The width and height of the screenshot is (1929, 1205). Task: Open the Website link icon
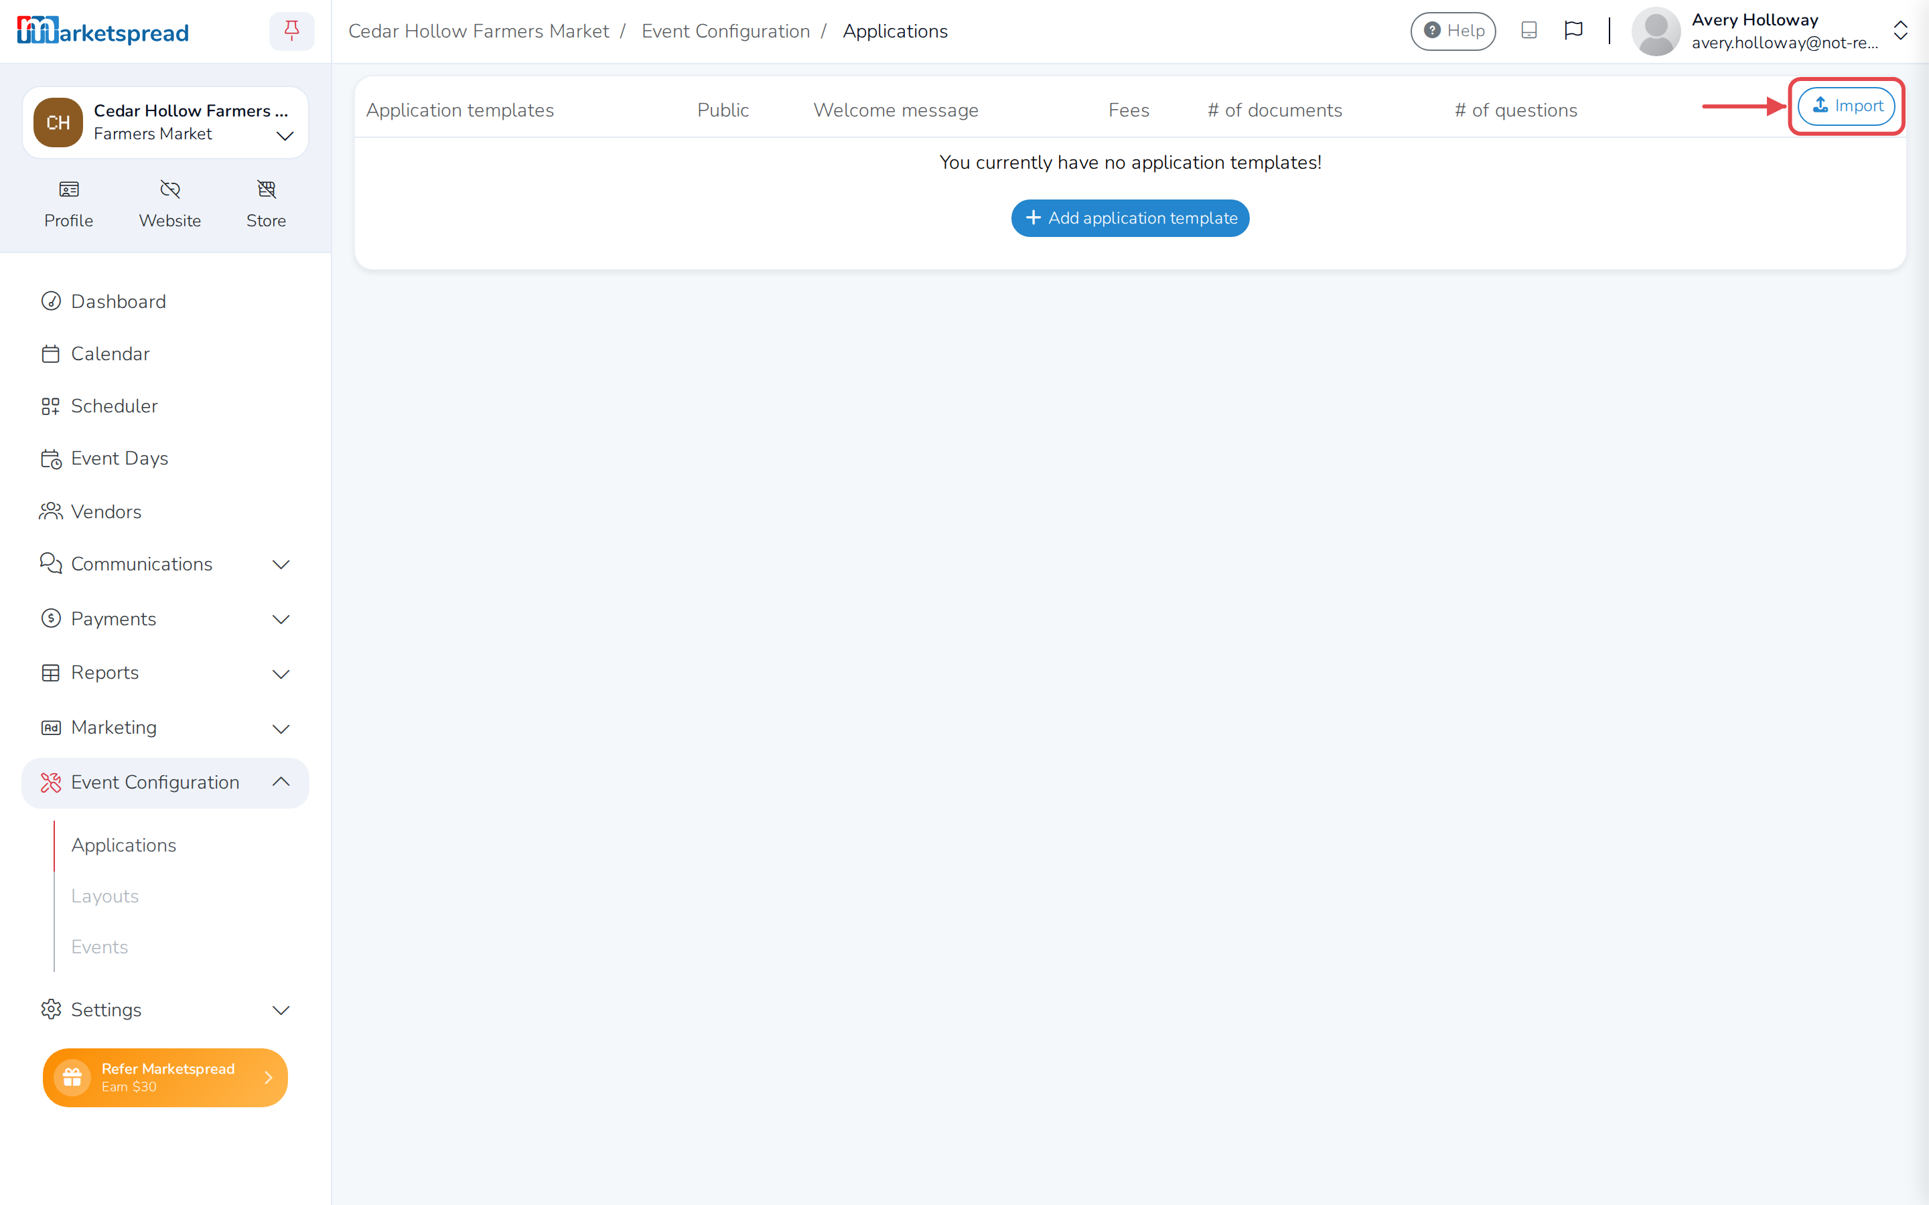click(x=169, y=204)
